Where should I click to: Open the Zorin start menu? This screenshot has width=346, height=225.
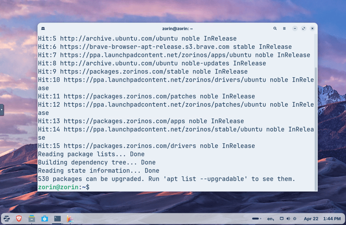[6, 219]
